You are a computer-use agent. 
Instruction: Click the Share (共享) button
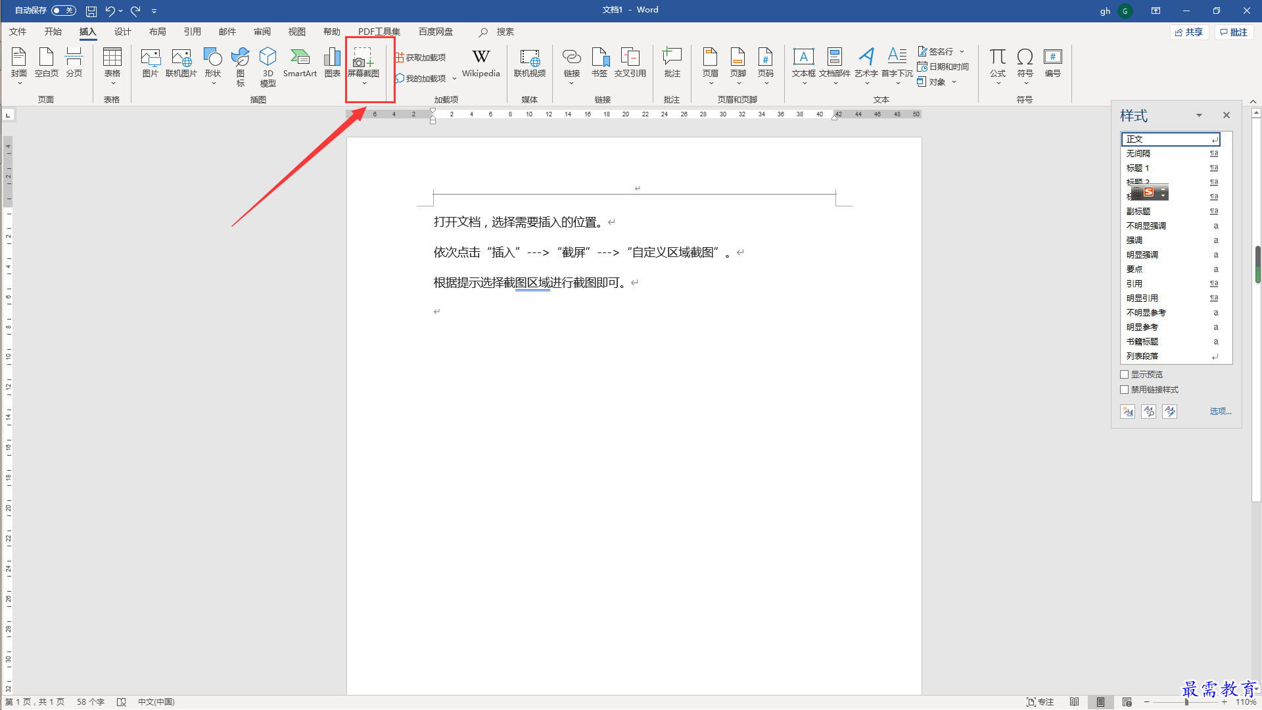[x=1189, y=32]
